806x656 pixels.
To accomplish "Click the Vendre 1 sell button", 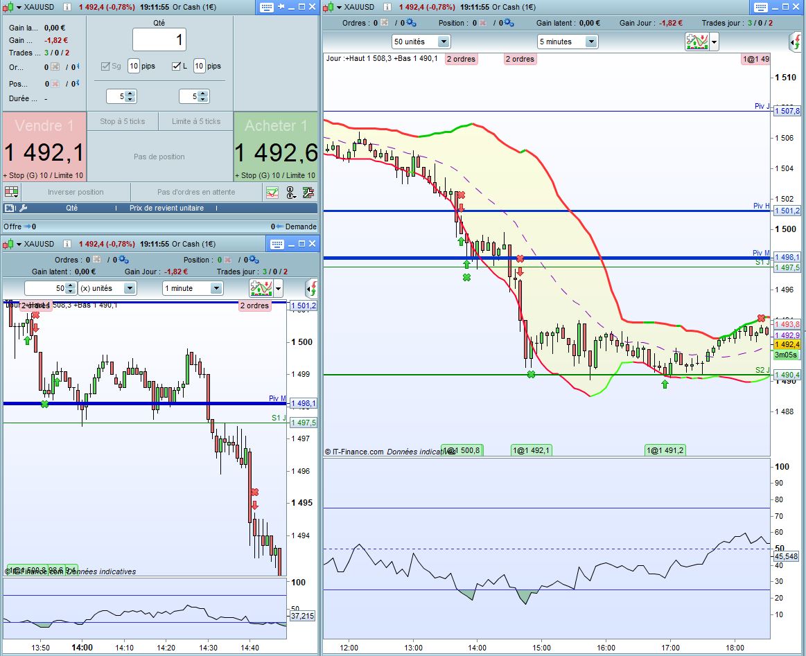I will tap(44, 146).
